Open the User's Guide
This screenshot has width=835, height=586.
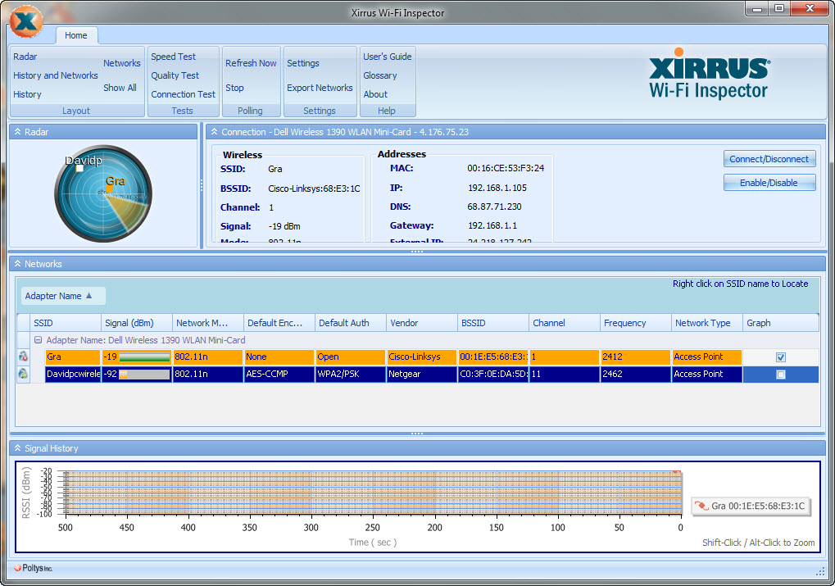387,57
